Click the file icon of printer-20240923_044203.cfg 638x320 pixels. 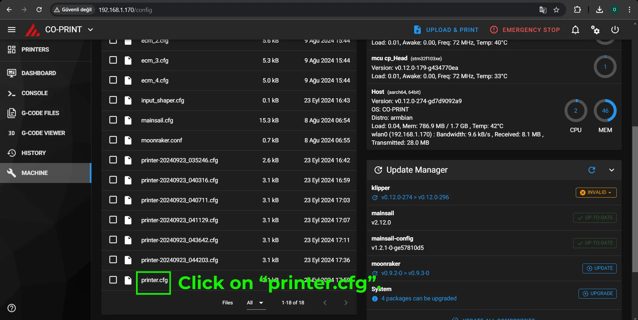pos(128,260)
